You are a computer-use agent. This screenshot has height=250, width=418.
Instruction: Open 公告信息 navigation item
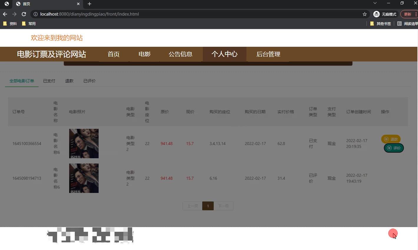180,54
